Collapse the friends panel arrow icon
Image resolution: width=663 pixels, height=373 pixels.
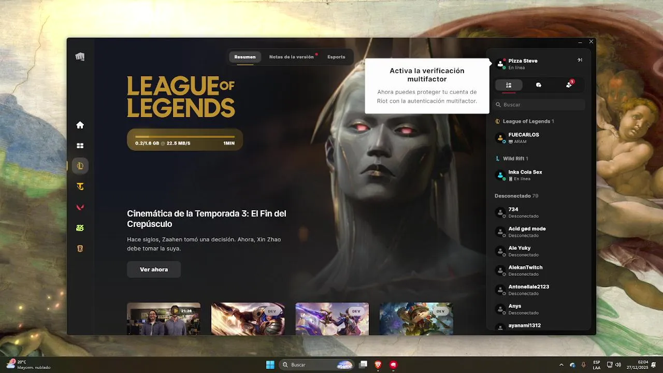point(580,60)
